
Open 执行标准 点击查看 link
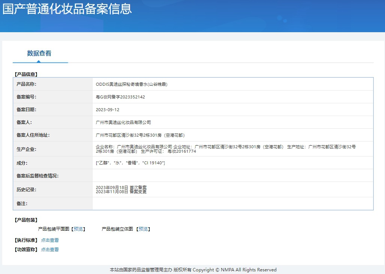50,240
